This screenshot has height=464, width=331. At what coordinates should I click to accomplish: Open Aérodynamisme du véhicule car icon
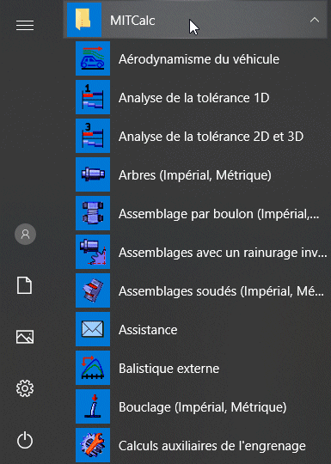pos(93,58)
